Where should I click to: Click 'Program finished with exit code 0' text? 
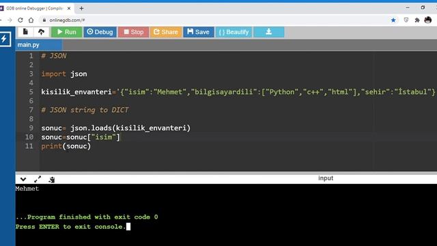point(93,217)
